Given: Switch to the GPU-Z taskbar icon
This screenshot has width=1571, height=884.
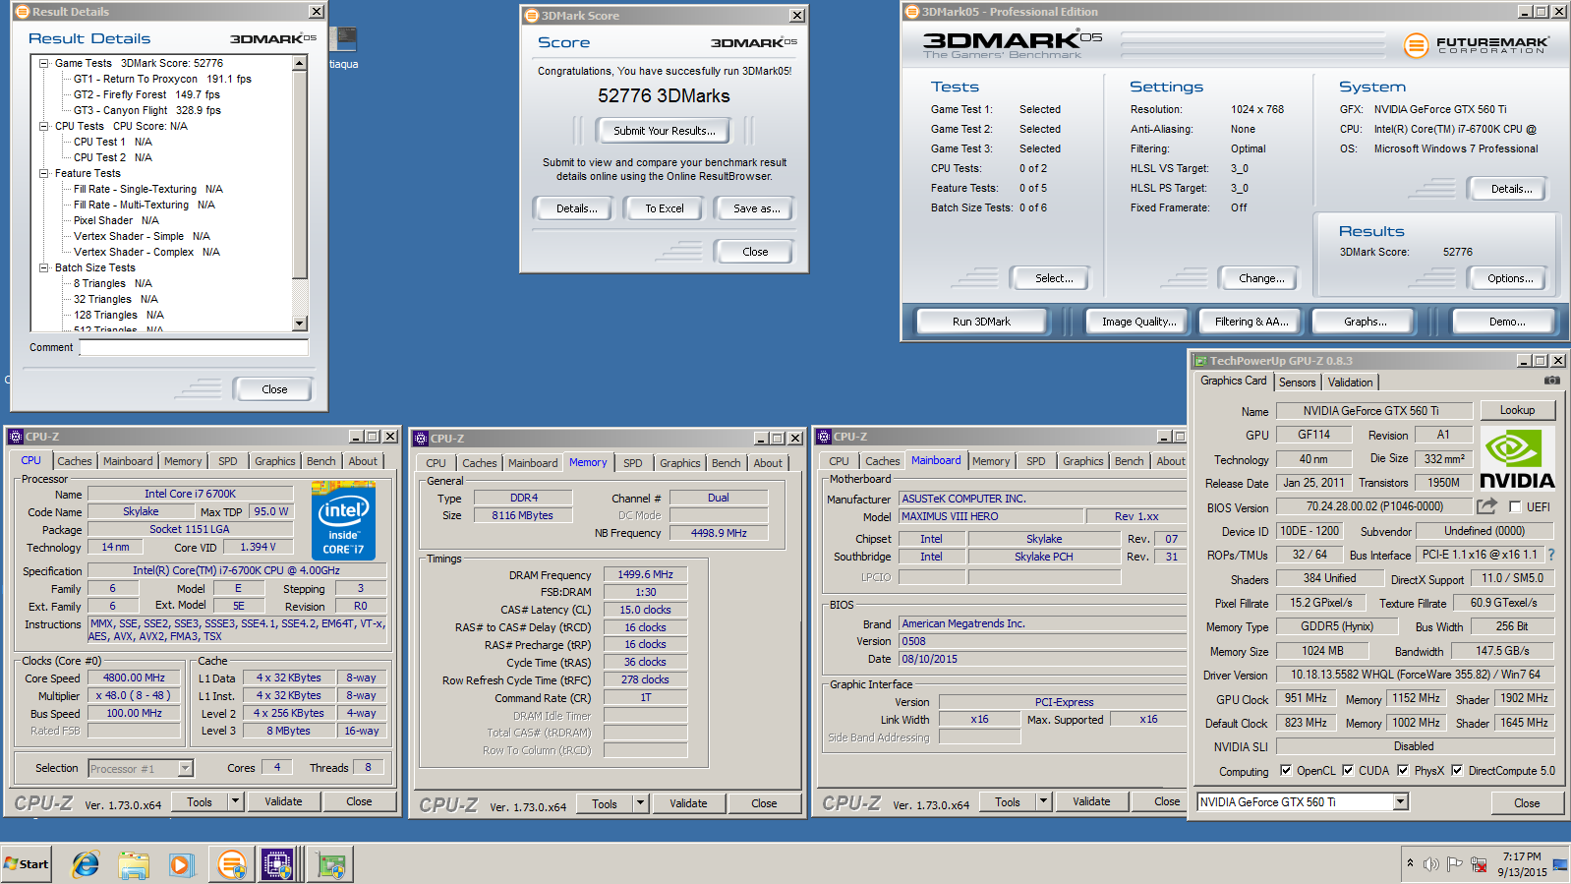Looking at the screenshot, I should tap(330, 865).
